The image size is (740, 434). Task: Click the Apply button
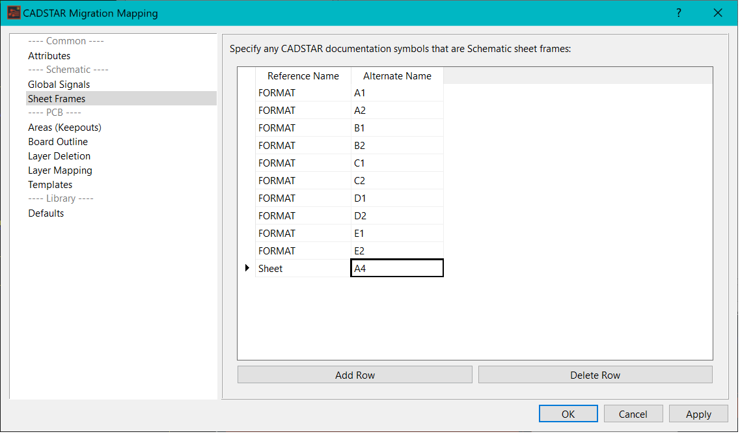[698, 414]
